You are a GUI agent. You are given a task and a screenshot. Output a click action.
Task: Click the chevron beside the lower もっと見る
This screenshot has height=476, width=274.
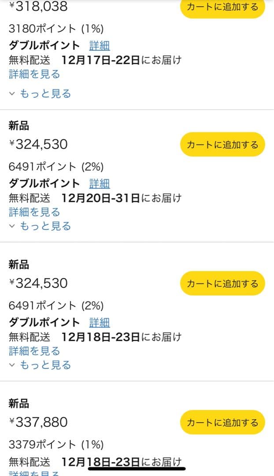tap(12, 365)
